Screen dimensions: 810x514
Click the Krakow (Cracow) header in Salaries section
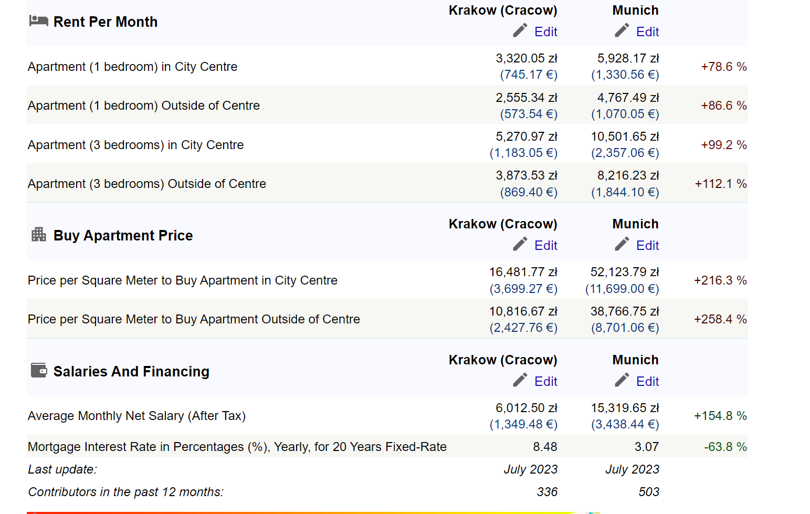coord(502,360)
